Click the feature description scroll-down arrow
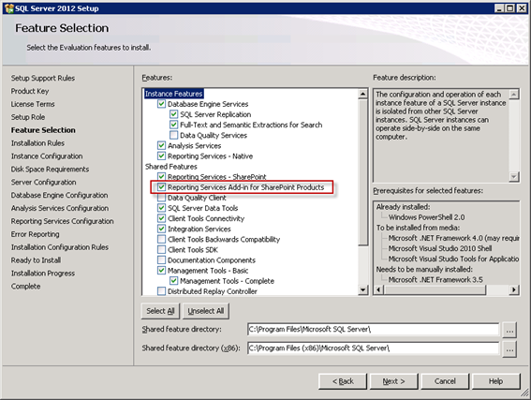The width and height of the screenshot is (531, 400). pyautogui.click(x=514, y=176)
